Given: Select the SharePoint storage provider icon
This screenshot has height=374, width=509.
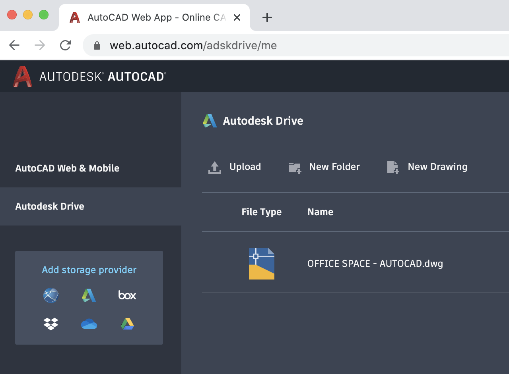Looking at the screenshot, I should coord(51,295).
